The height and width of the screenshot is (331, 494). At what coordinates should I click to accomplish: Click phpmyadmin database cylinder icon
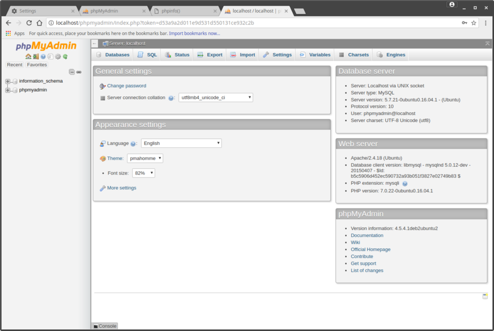(x=15, y=90)
